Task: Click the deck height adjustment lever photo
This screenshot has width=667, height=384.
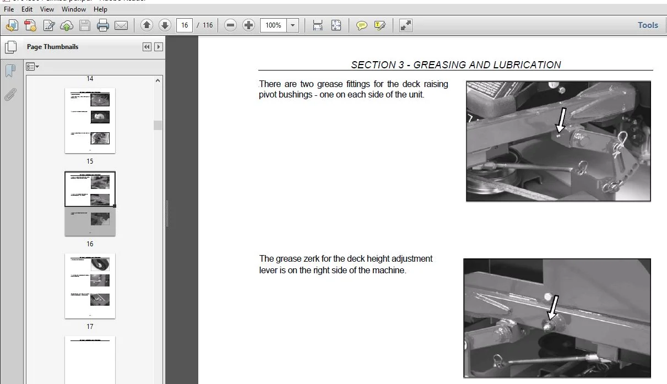Action: 557,318
